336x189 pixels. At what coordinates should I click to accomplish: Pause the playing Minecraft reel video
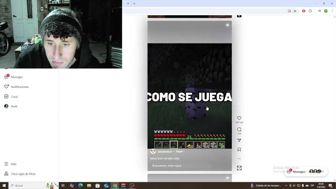point(190,96)
